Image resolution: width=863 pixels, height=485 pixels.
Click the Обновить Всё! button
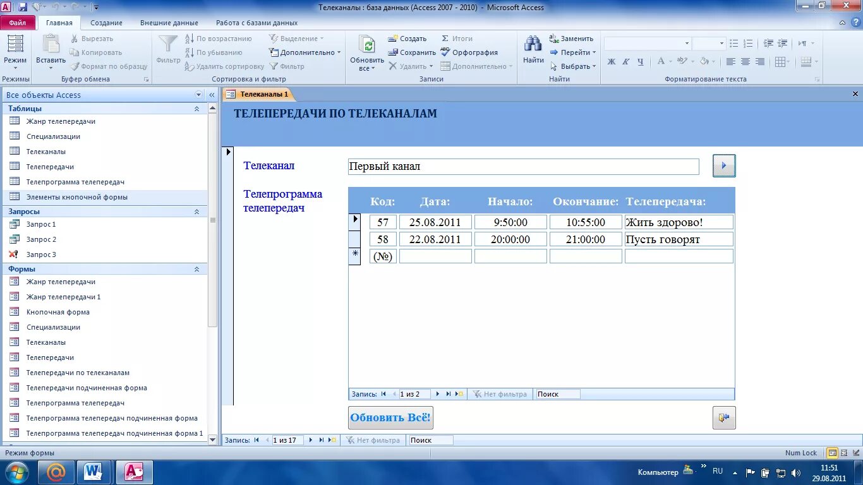[390, 417]
